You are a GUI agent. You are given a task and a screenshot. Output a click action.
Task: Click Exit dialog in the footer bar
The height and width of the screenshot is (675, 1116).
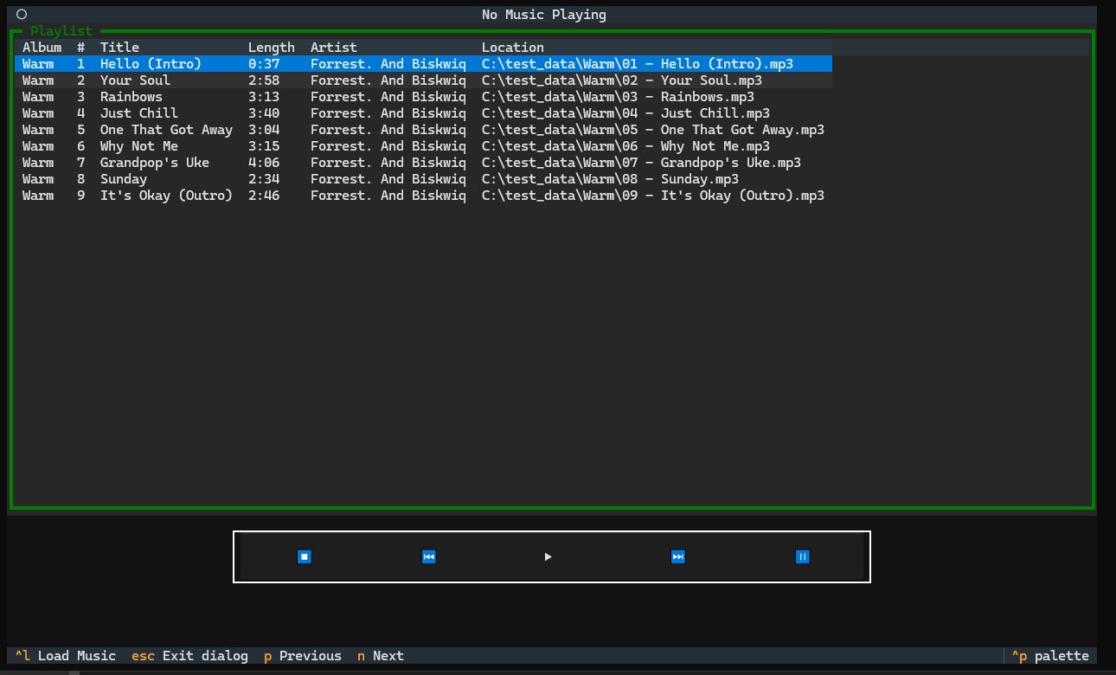[x=189, y=656]
